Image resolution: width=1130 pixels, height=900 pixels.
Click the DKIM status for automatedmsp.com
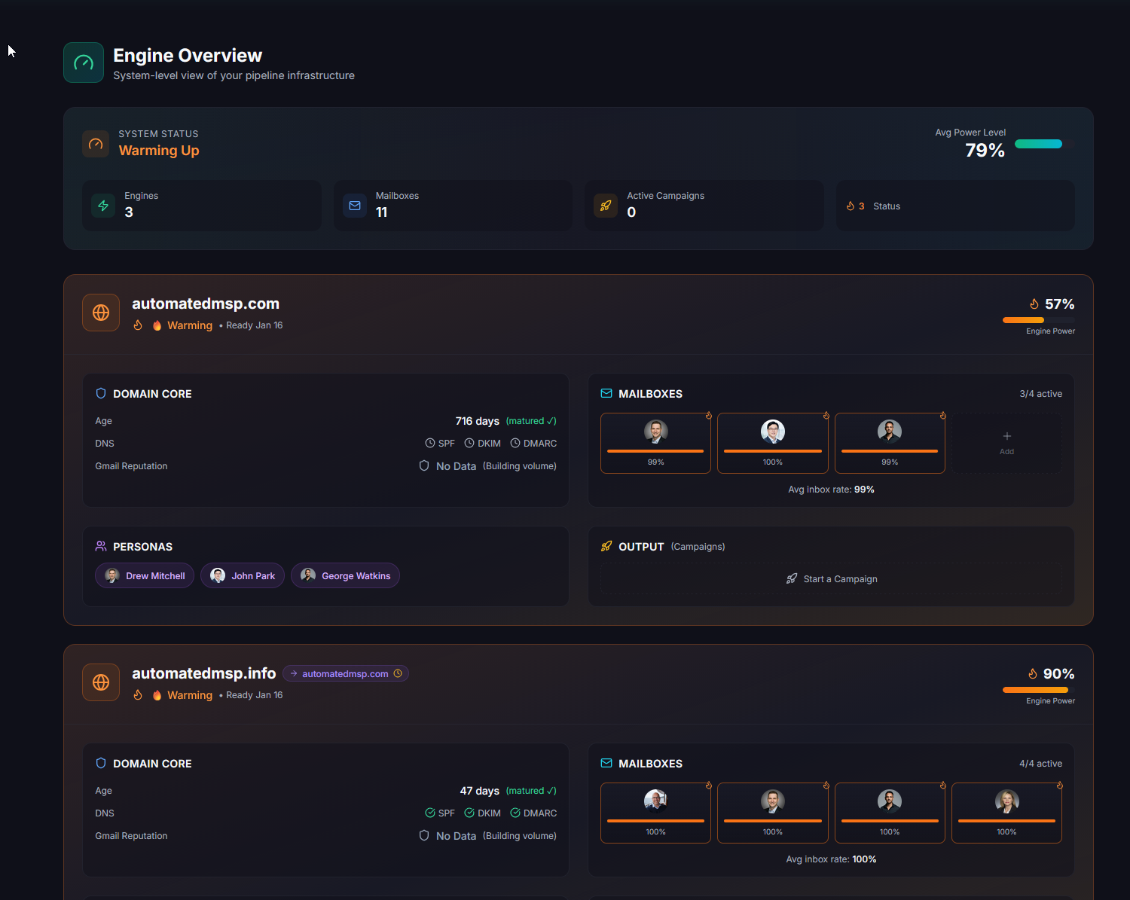[x=482, y=444]
